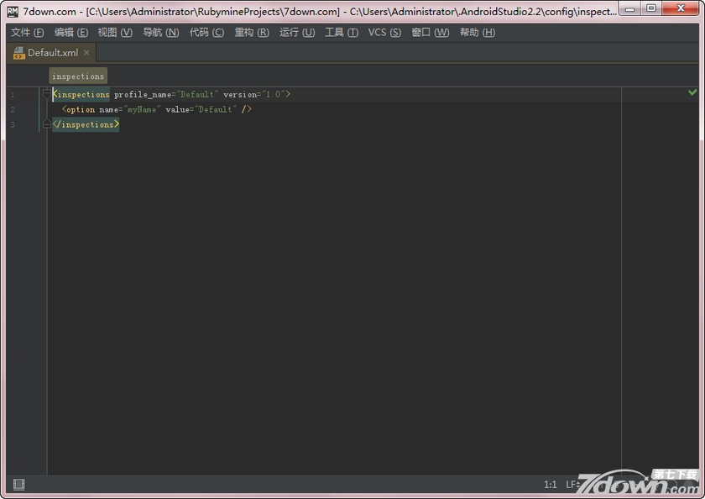
Task: Click the XML file icon on Default.xml tab
Action: (18, 53)
